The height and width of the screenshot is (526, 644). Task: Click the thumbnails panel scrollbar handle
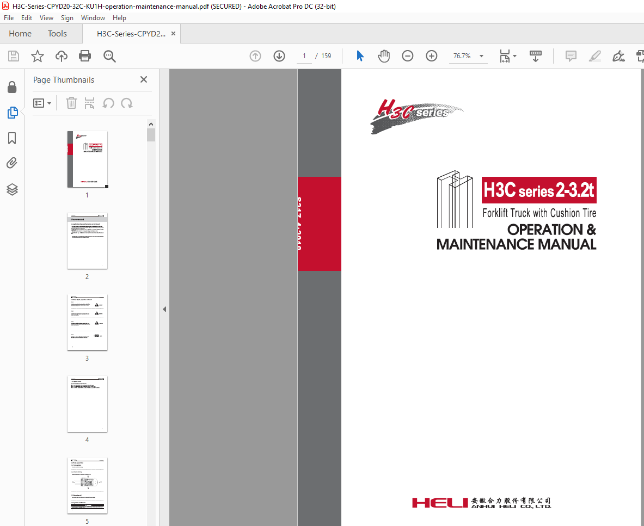click(x=151, y=135)
